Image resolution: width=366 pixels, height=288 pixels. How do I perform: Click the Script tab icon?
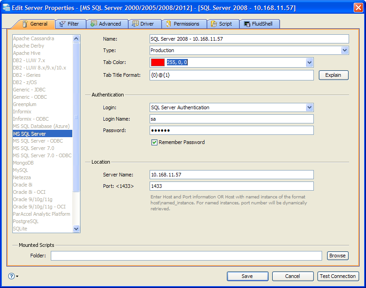(214, 24)
